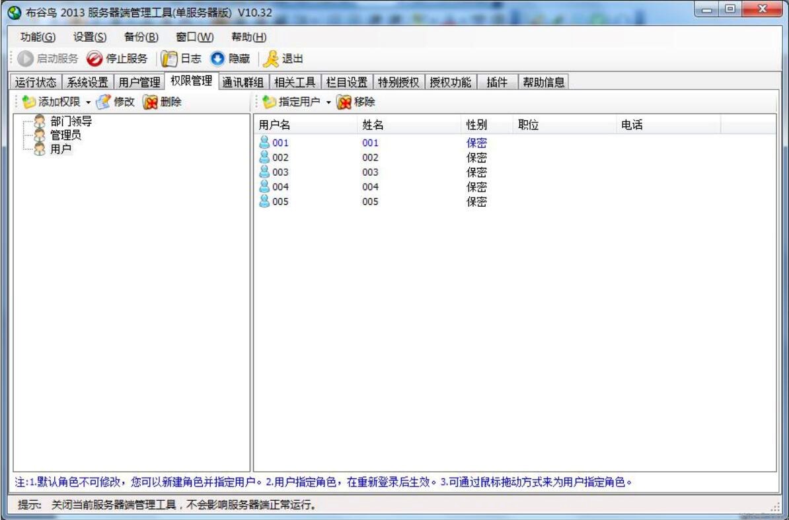Screen dimensions: 789x520
Task: Click the 修改 button label
Action: click(x=124, y=102)
